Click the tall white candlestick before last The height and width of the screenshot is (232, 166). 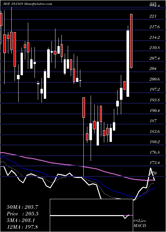[x=128, y=64]
